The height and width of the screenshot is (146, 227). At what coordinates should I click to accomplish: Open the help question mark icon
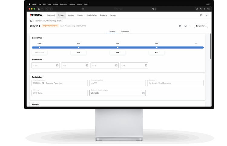click(201, 15)
